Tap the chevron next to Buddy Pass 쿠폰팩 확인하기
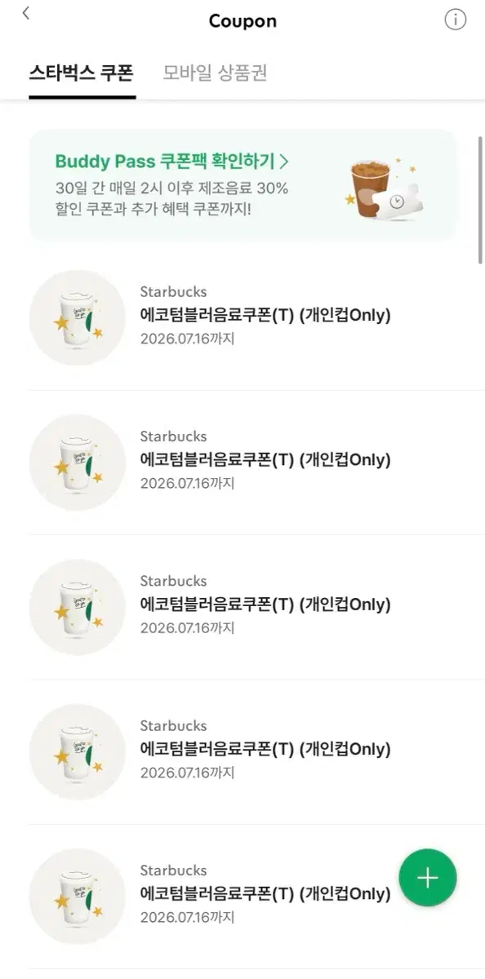 [284, 161]
